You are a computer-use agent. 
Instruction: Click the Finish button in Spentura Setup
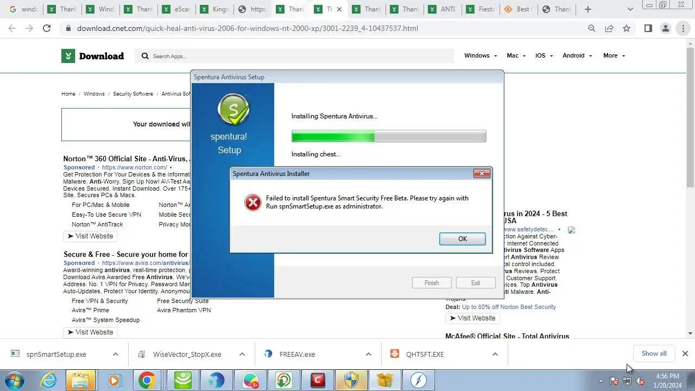click(x=432, y=283)
